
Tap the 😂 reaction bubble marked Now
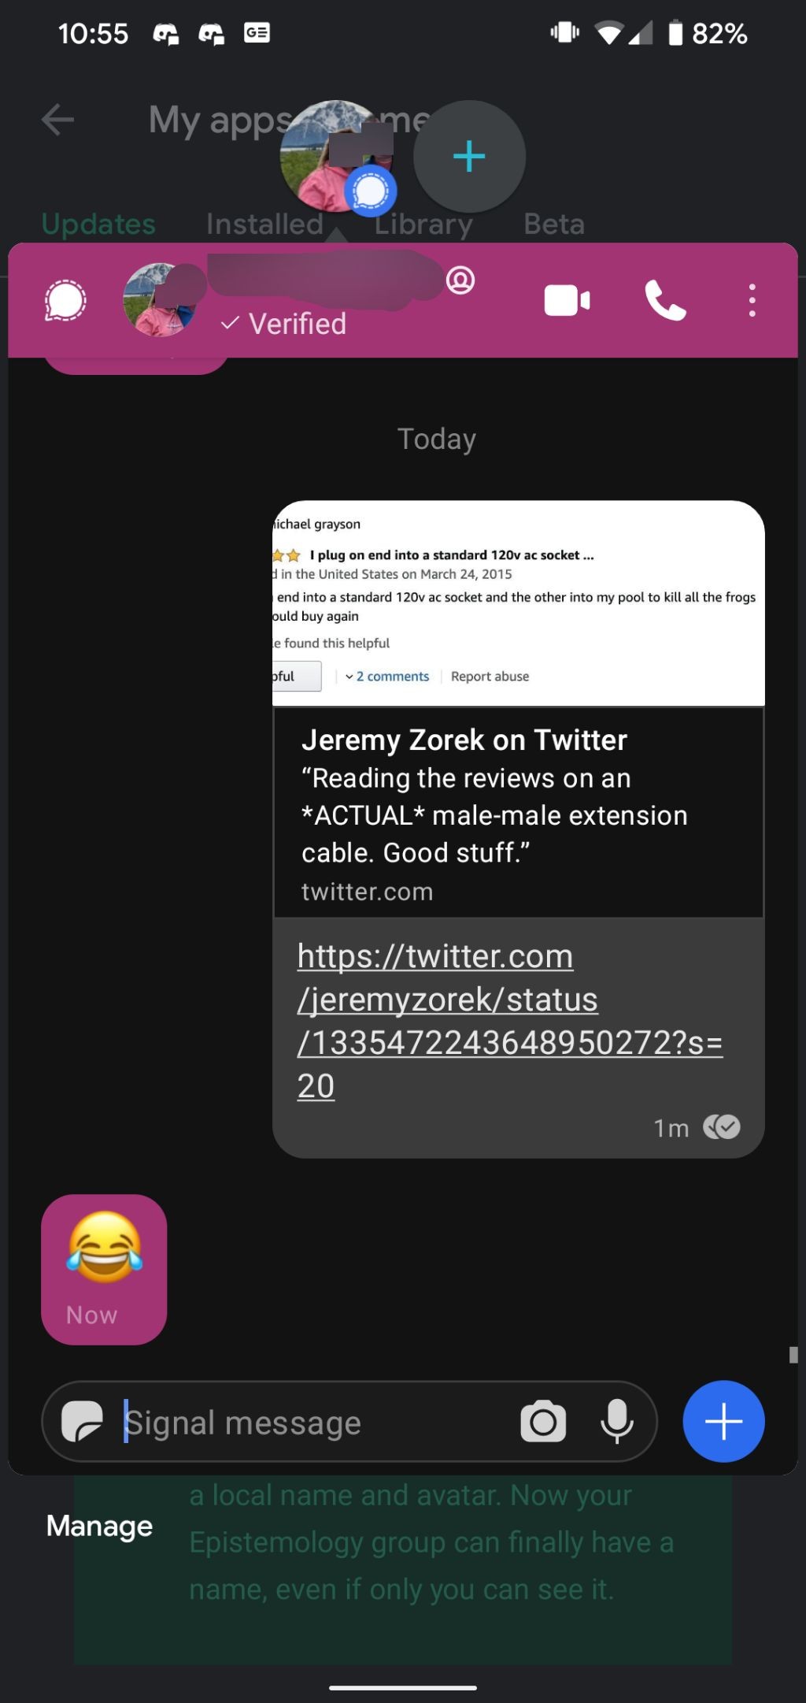105,1268
